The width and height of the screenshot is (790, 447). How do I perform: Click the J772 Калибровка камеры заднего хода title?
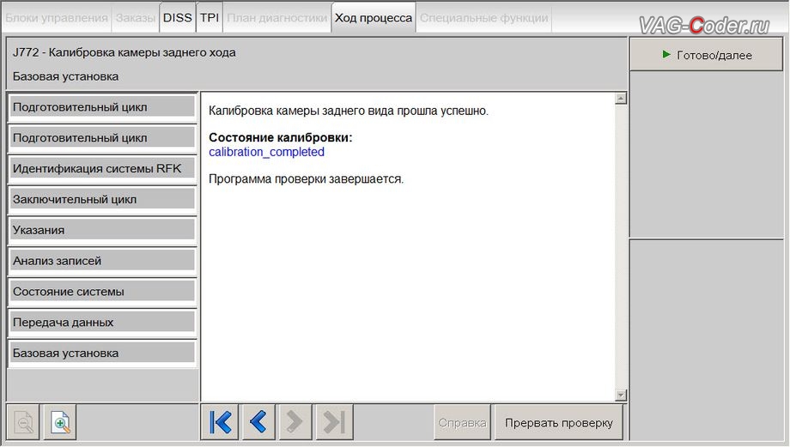[124, 52]
